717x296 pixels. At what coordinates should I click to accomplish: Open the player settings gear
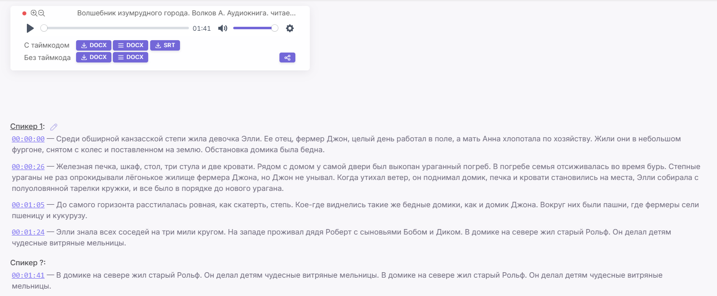(290, 28)
